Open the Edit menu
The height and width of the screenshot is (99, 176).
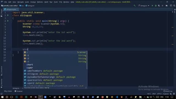coord(10,2)
